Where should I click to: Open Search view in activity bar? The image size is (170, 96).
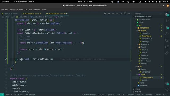coord(167,20)
